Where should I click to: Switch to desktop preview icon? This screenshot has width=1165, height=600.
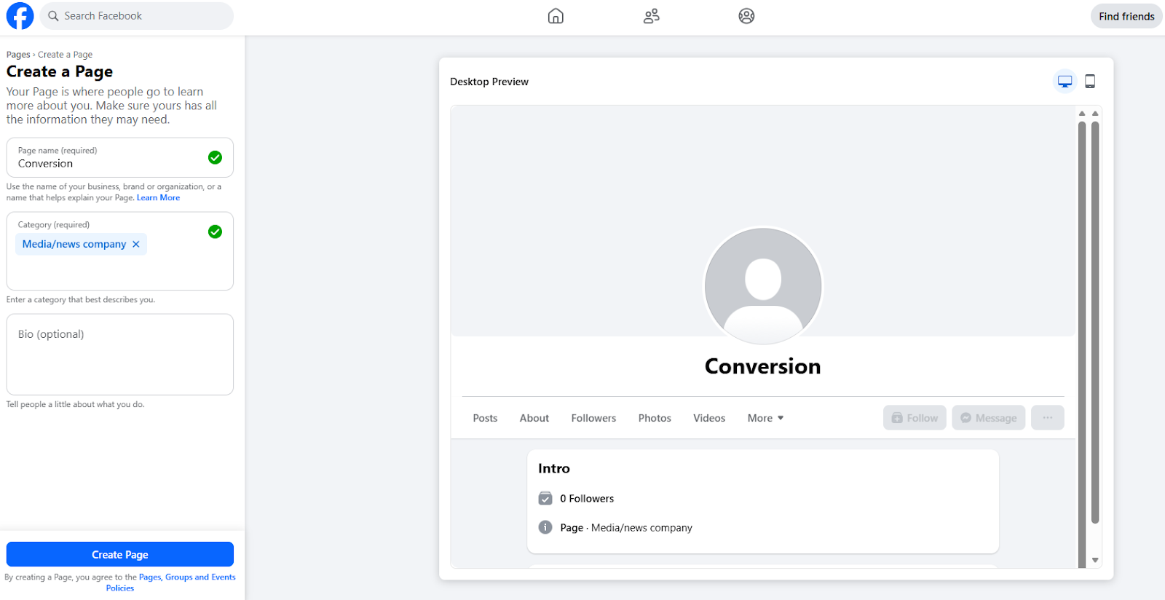click(x=1065, y=82)
